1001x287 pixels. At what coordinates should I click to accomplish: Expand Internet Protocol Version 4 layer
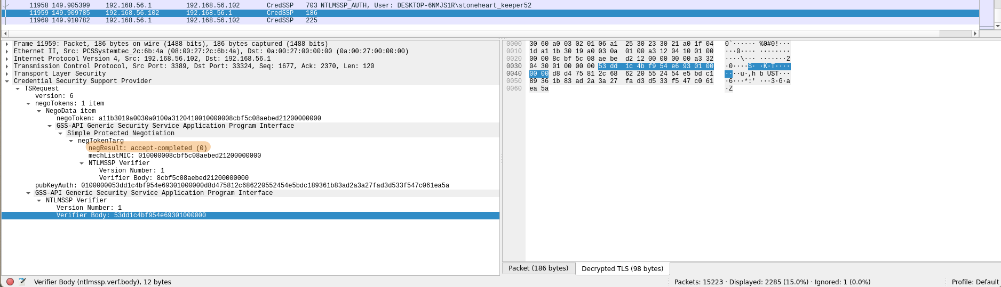tap(7, 59)
